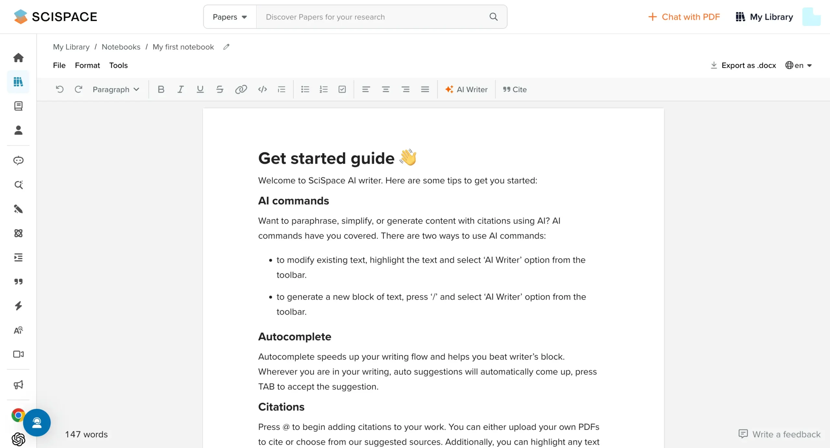Click the ChatGPT icon in sidebar
830x448 pixels.
coord(18,439)
